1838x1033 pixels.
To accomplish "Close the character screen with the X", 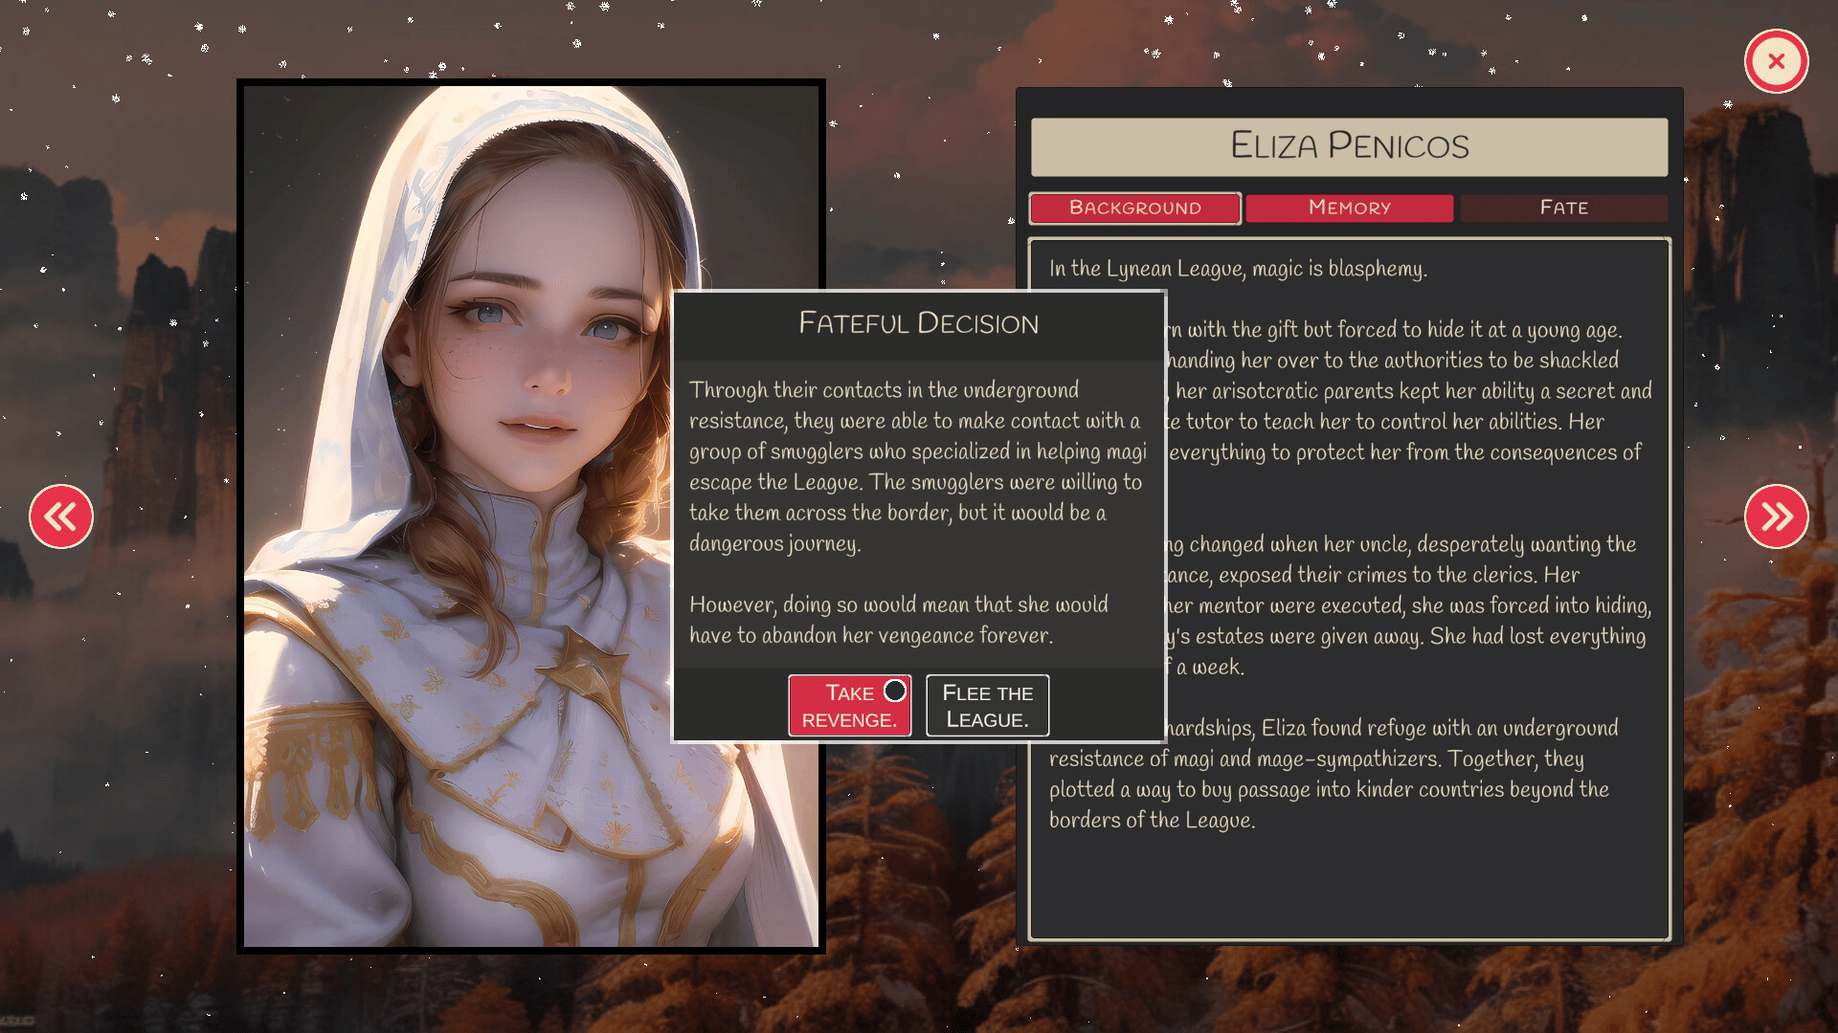I will coord(1776,61).
